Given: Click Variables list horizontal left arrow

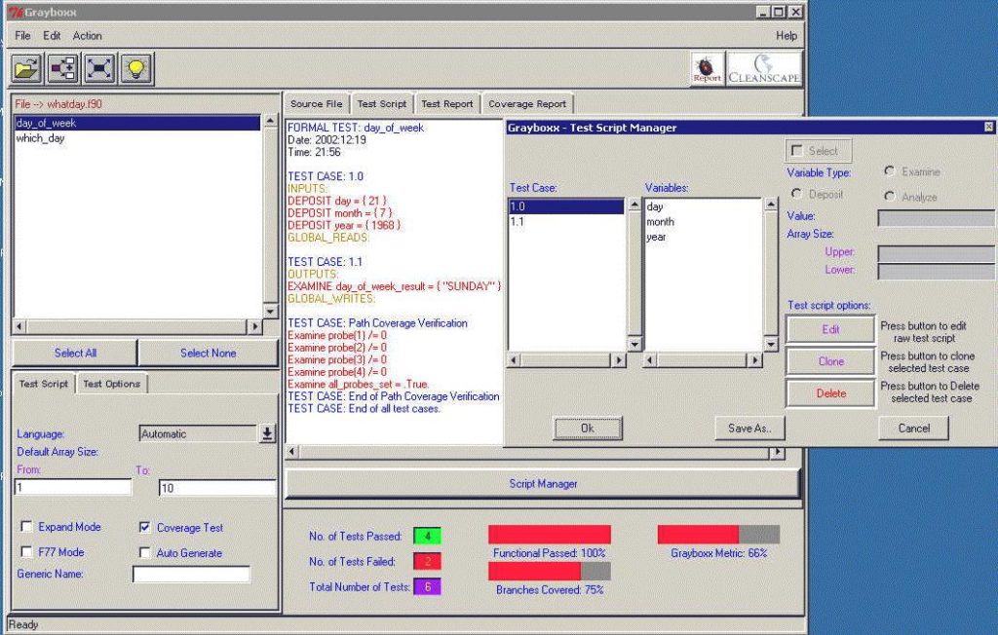Looking at the screenshot, I should click(x=650, y=360).
